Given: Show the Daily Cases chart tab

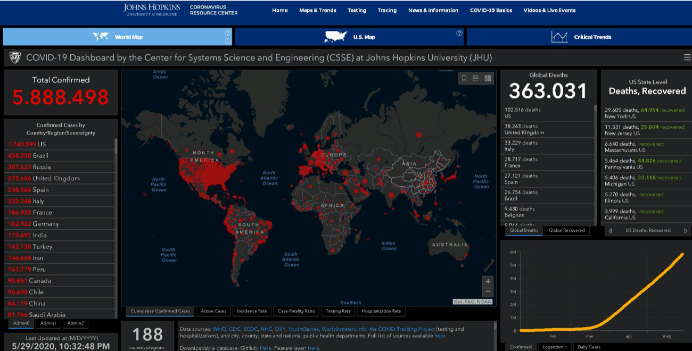Looking at the screenshot, I should click(588, 347).
